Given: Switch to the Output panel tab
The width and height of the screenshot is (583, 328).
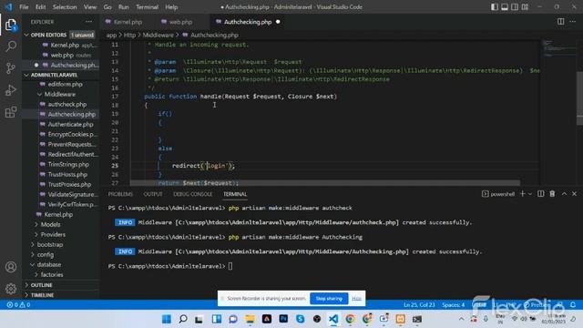Looking at the screenshot, I should (153, 194).
